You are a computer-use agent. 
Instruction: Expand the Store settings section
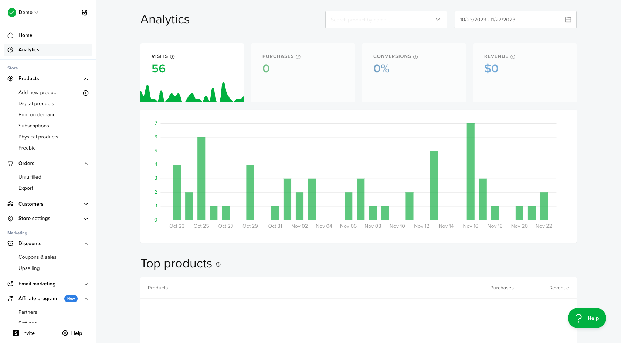pos(86,219)
